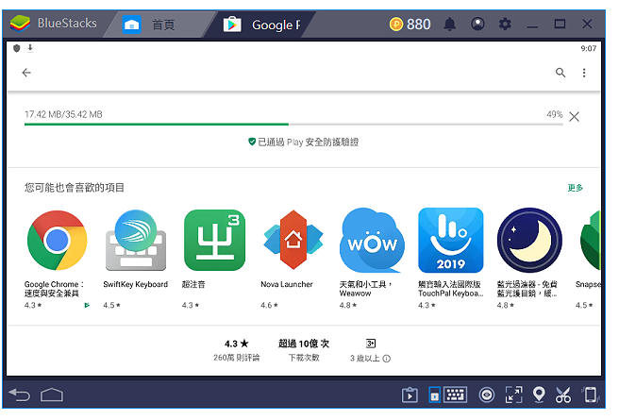Image resolution: width=619 pixels, height=420 pixels.
Task: Click the info circle next to 3 歲以上
Action: click(x=387, y=359)
